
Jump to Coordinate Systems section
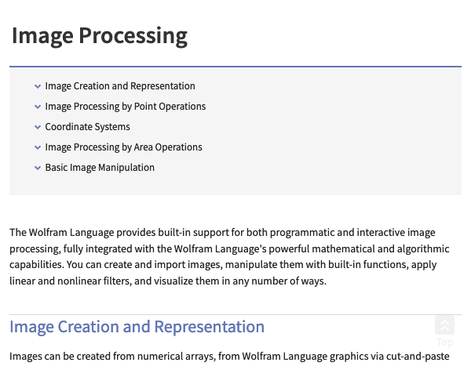pos(87,127)
